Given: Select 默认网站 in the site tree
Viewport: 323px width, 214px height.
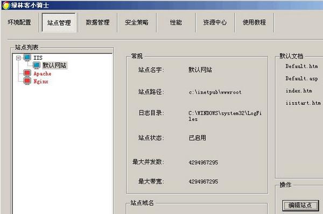Looking at the screenshot, I should pyautogui.click(x=54, y=66).
